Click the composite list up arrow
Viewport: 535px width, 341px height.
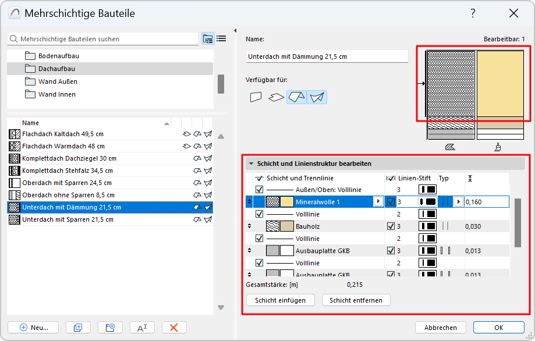(221, 137)
